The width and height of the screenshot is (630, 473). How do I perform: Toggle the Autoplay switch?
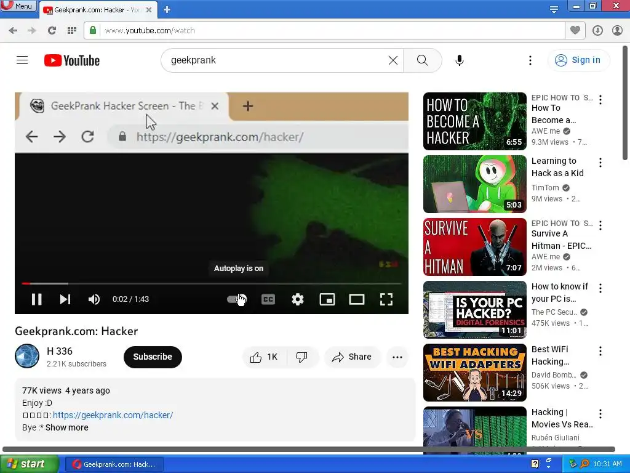(237, 299)
